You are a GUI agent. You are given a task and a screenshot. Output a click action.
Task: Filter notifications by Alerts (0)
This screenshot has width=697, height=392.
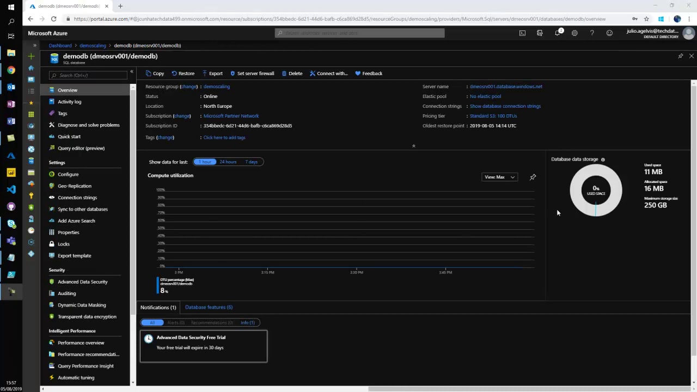[x=175, y=323]
